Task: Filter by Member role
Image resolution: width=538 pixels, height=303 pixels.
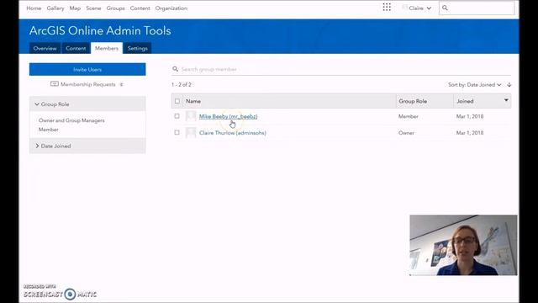Action: point(49,130)
